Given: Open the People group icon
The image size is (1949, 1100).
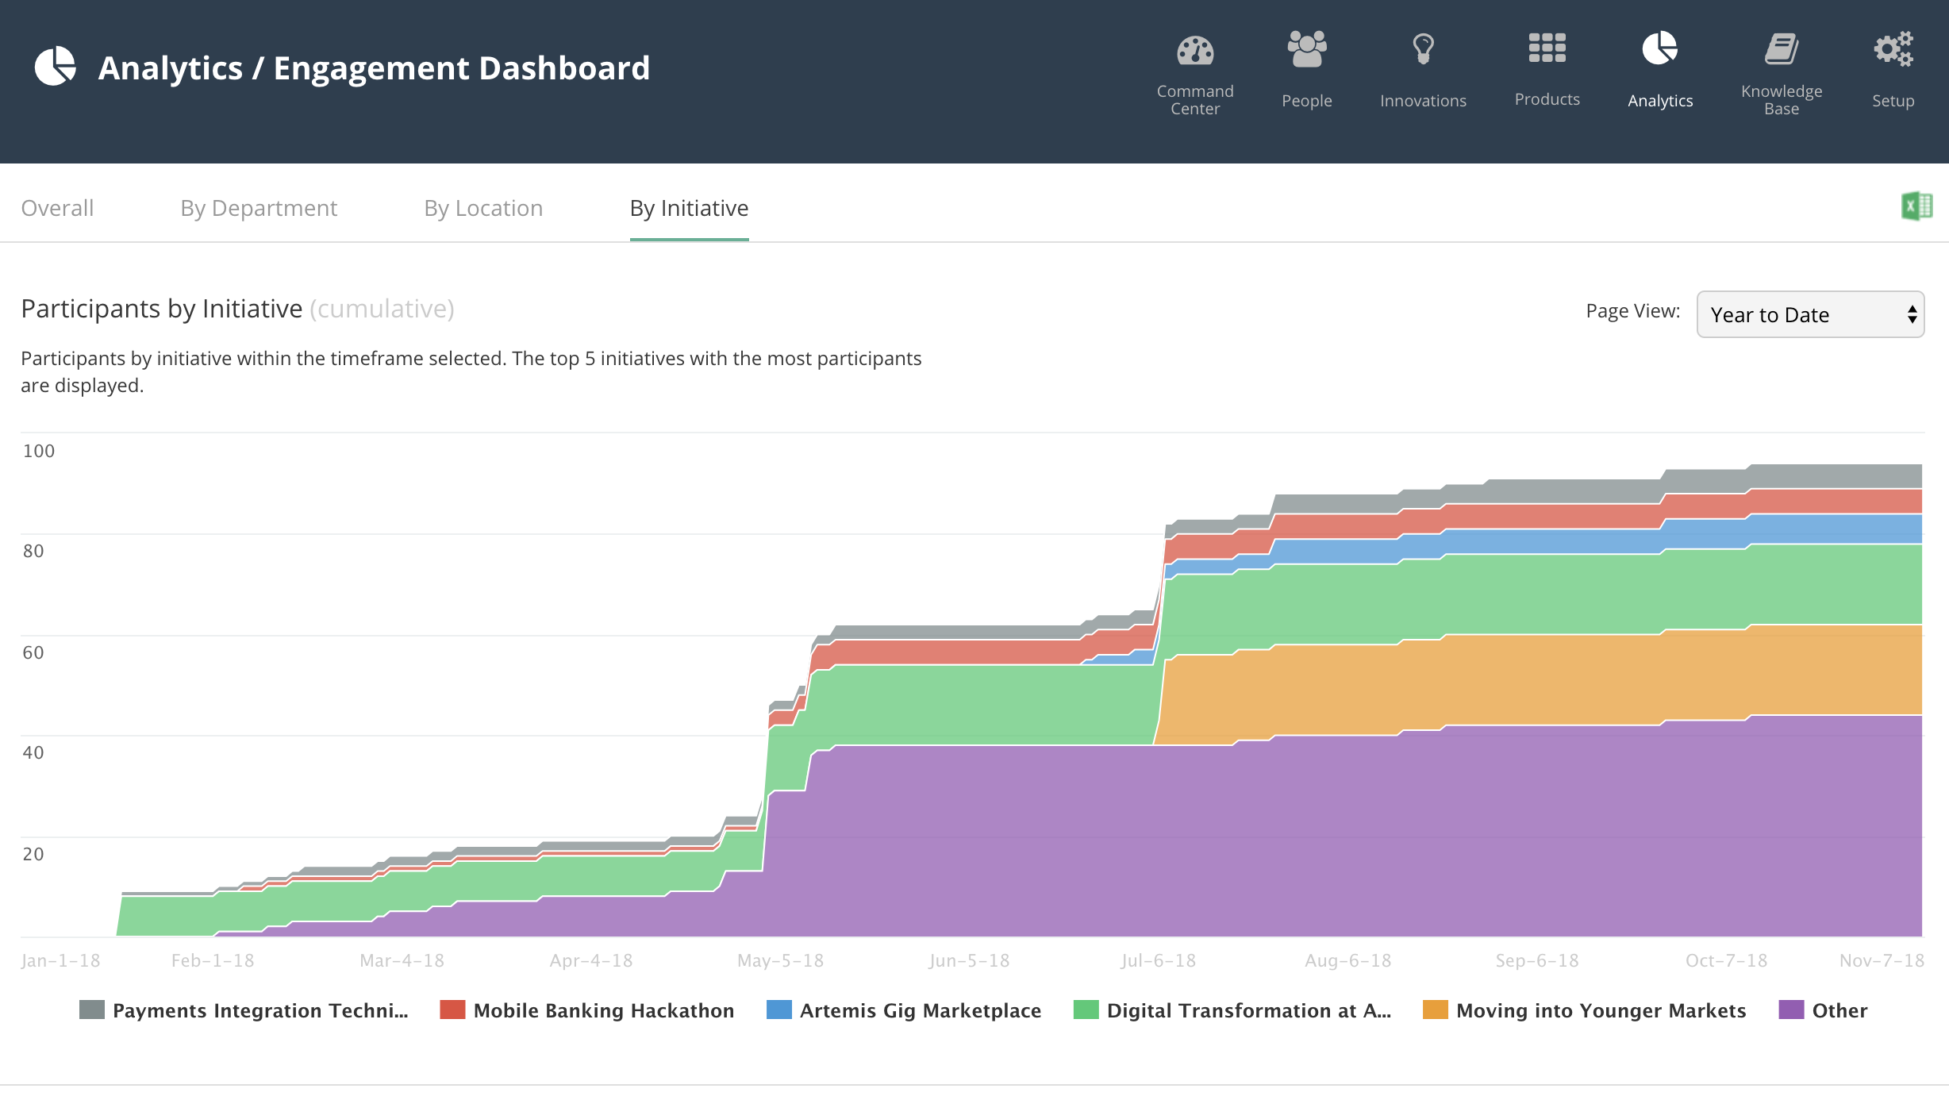Looking at the screenshot, I should coord(1307,49).
